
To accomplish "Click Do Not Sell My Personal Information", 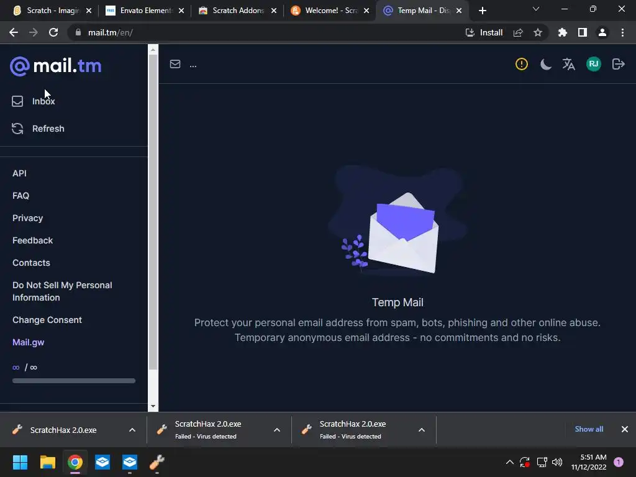I will coord(62,291).
